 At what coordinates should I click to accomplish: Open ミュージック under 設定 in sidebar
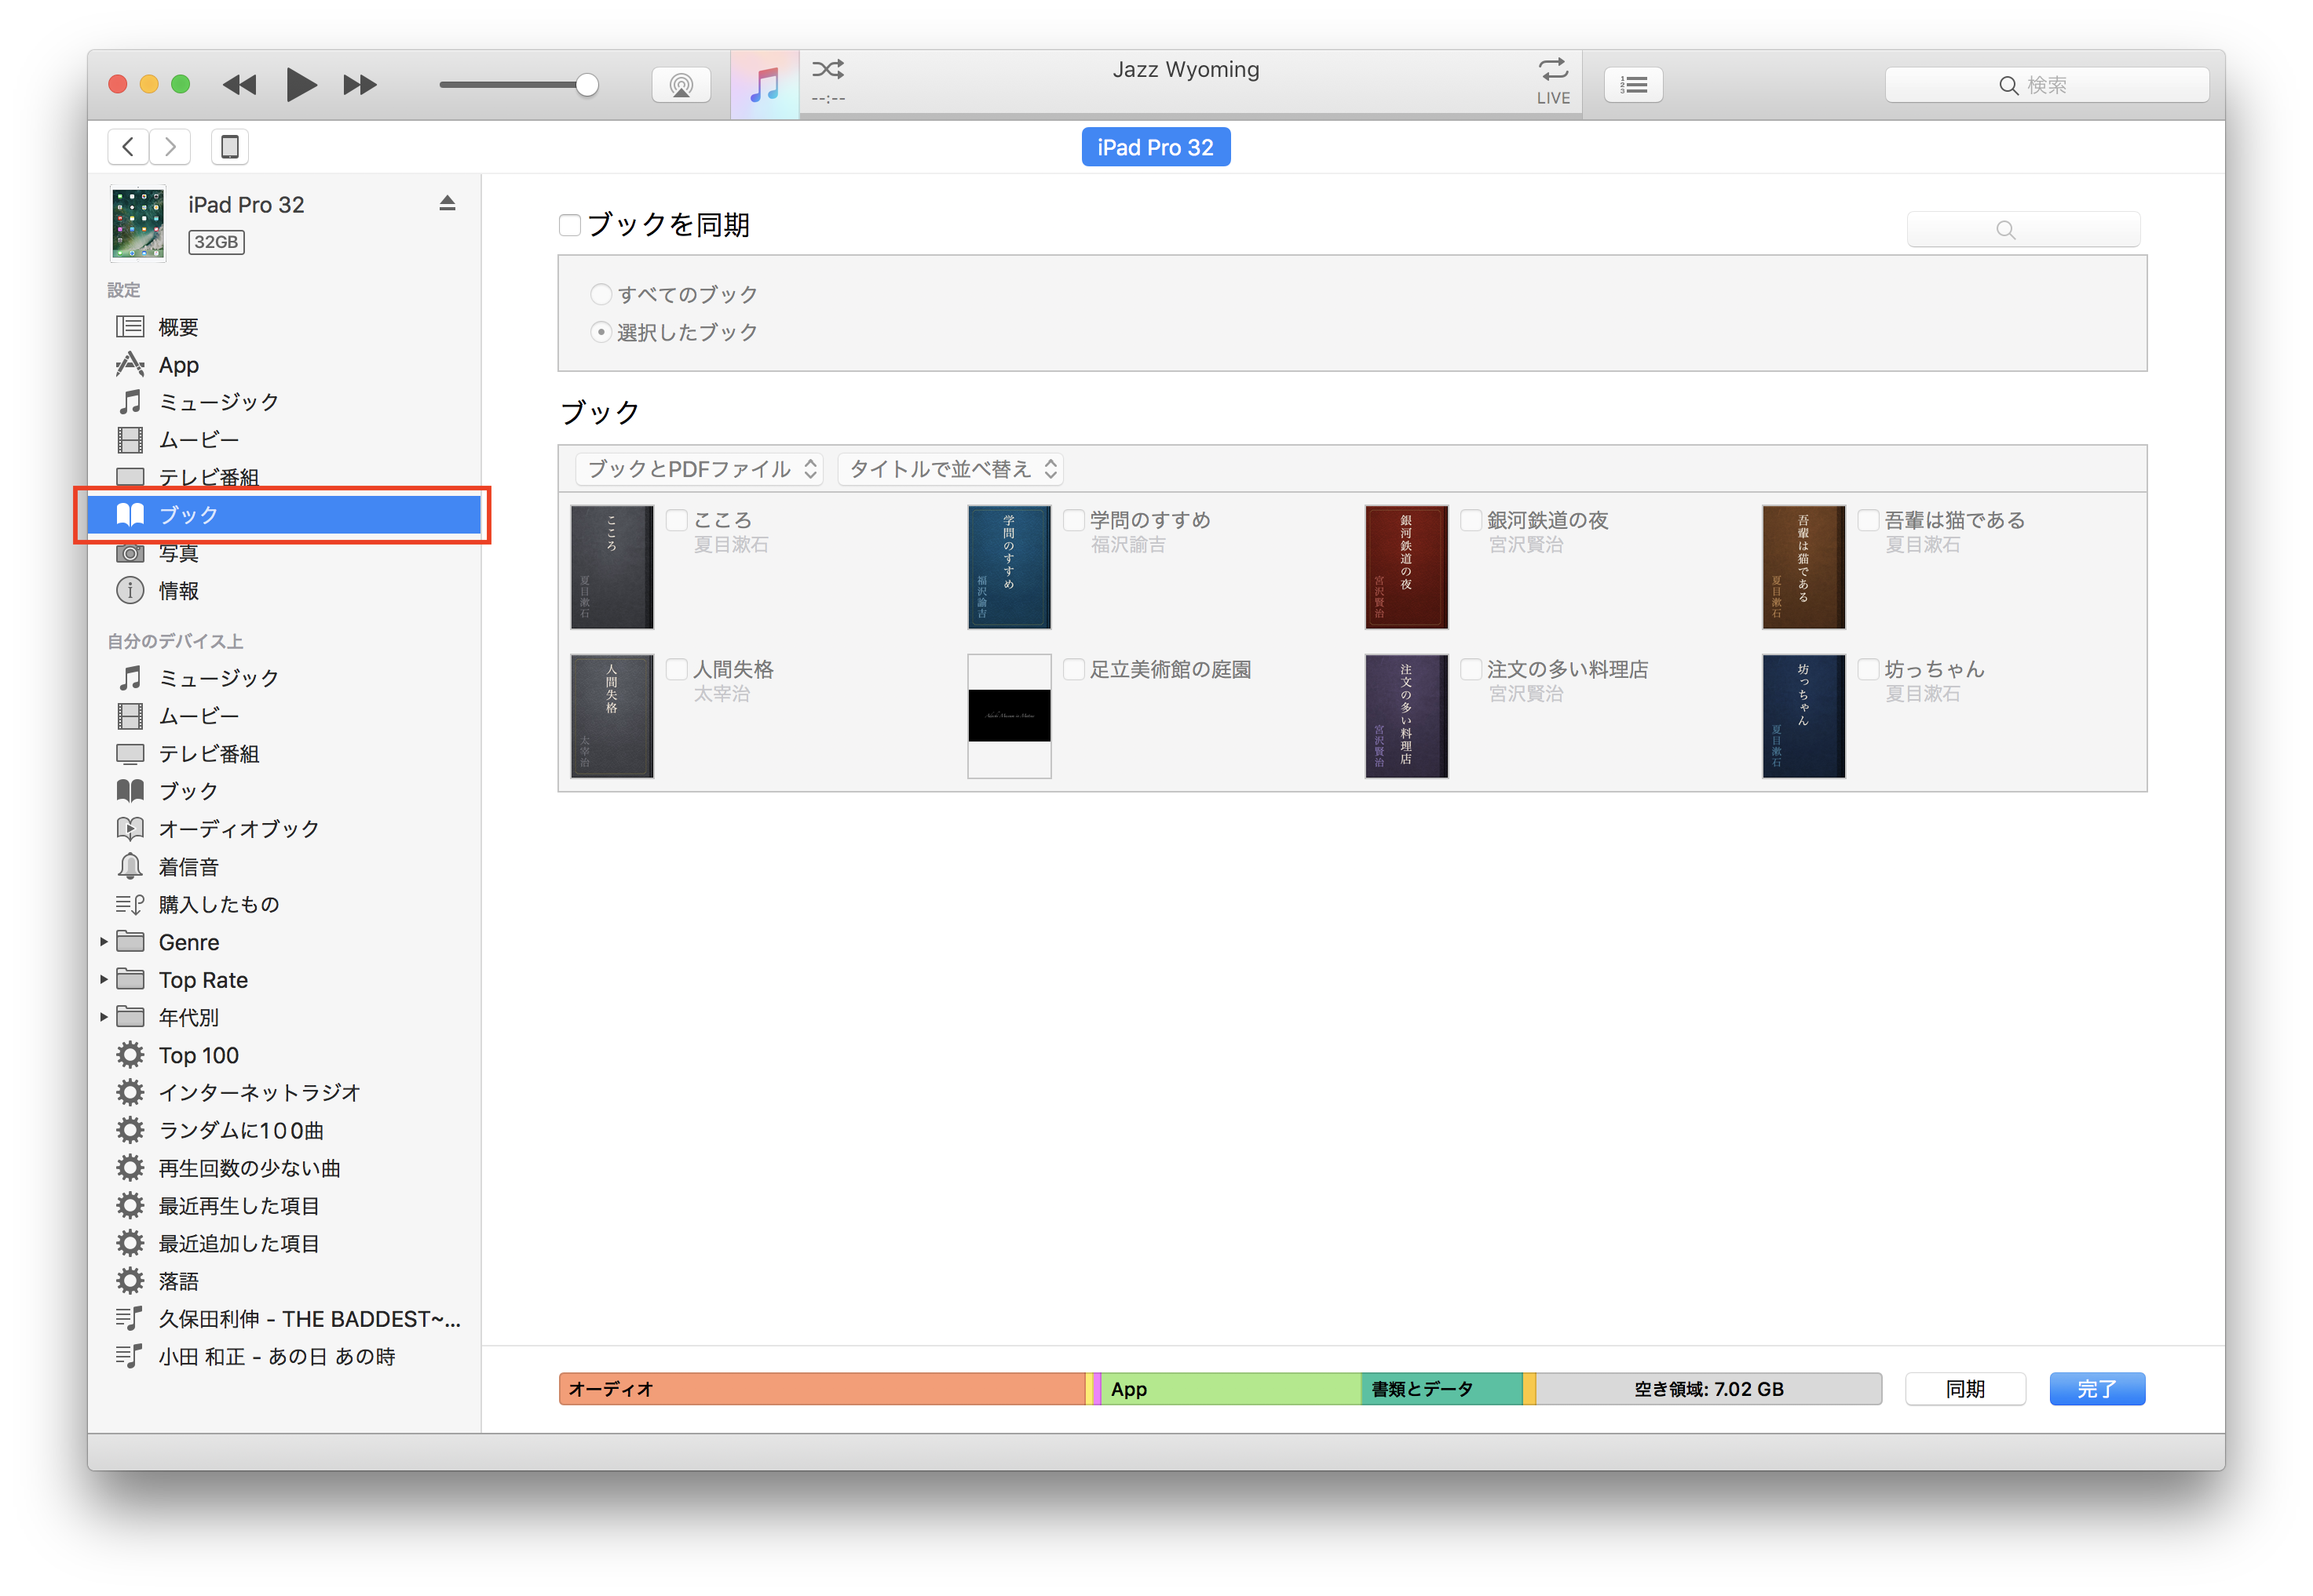coord(218,402)
